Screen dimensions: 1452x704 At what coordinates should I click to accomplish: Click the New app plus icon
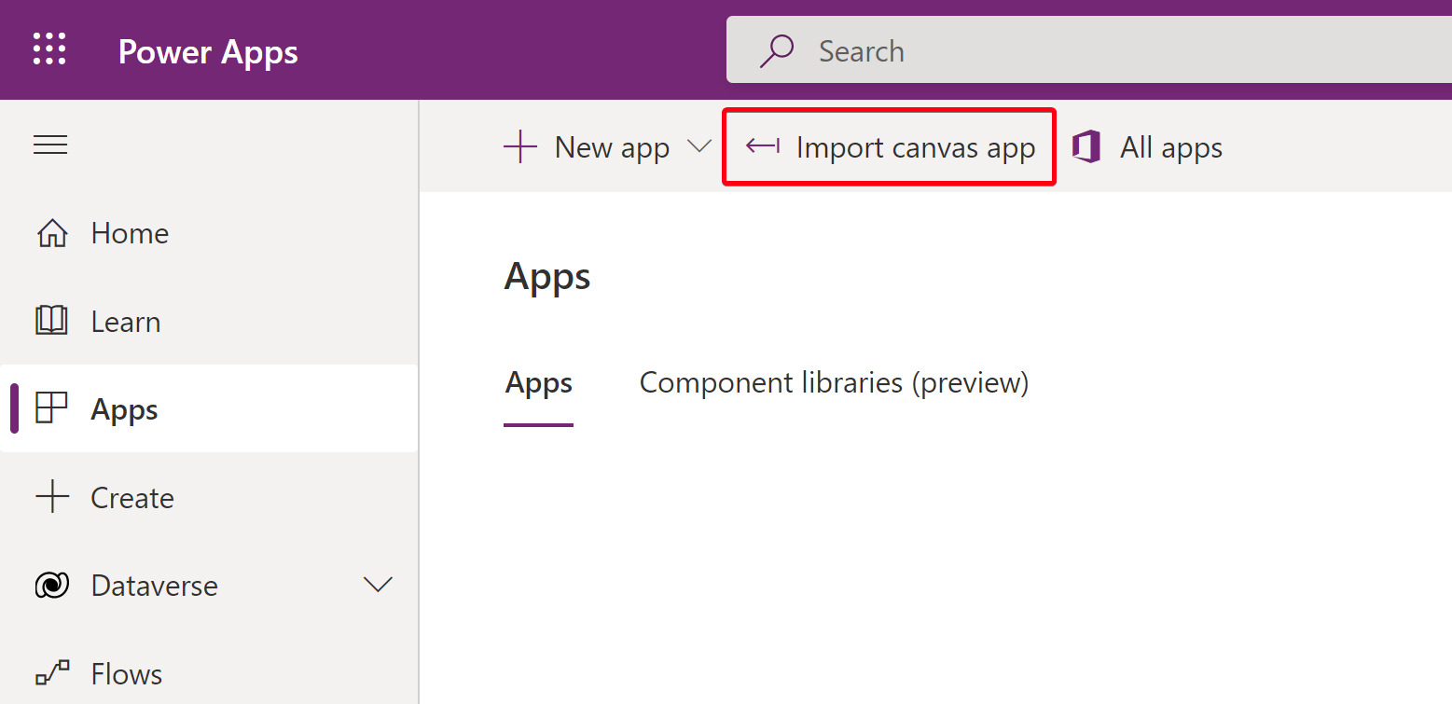520,147
